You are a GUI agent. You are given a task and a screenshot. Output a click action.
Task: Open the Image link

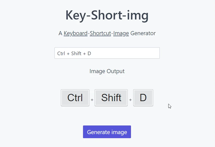[121, 33]
